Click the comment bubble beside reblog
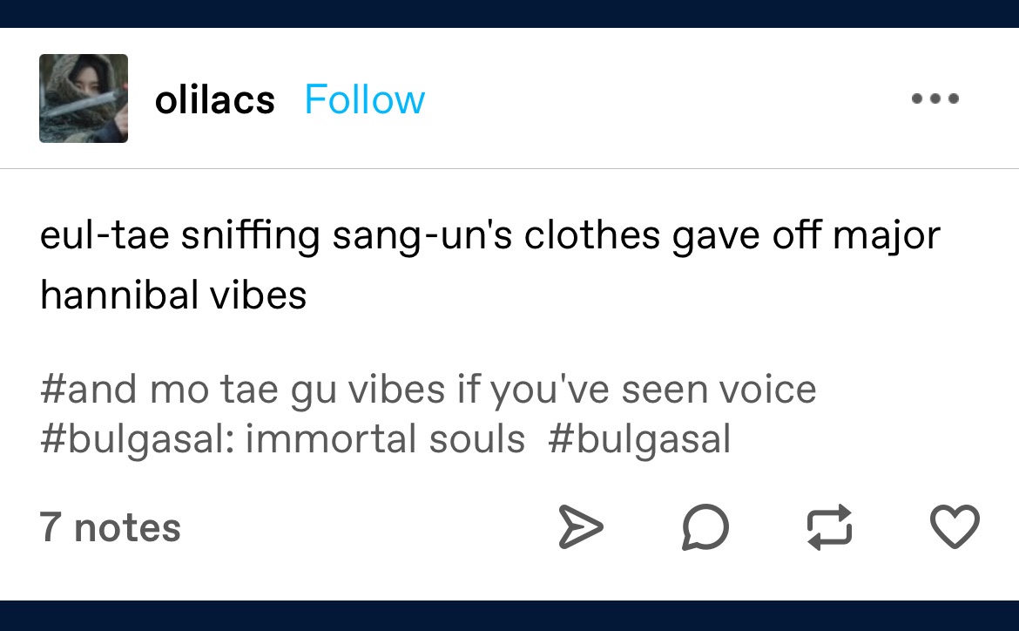1019x631 pixels. point(705,528)
